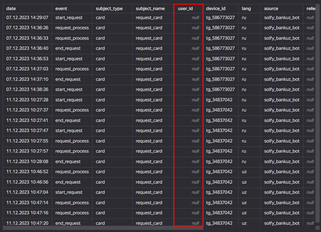Select date cell 11.12.2023 10:27:37

click(27, 110)
